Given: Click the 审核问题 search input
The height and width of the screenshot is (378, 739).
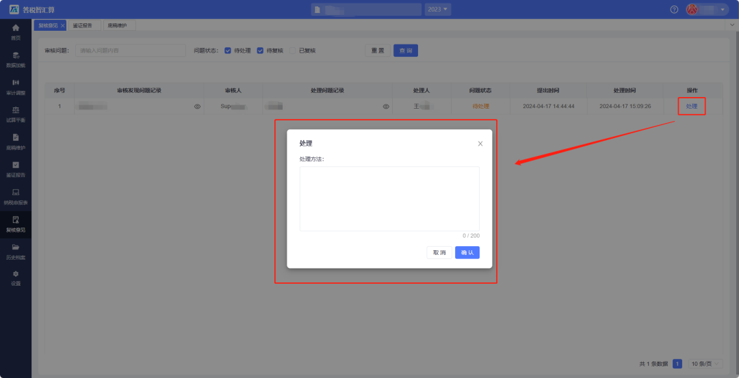Looking at the screenshot, I should [x=131, y=51].
